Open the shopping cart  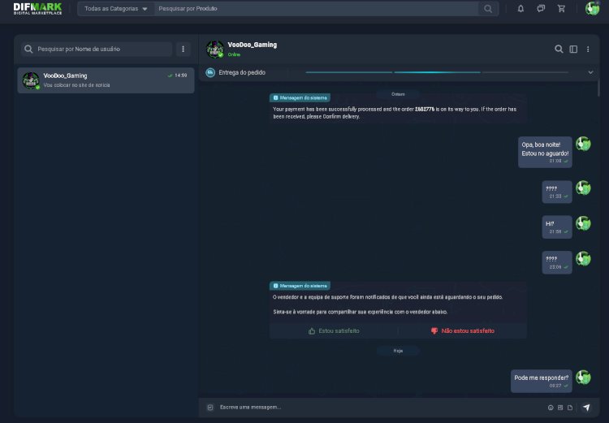coord(561,9)
